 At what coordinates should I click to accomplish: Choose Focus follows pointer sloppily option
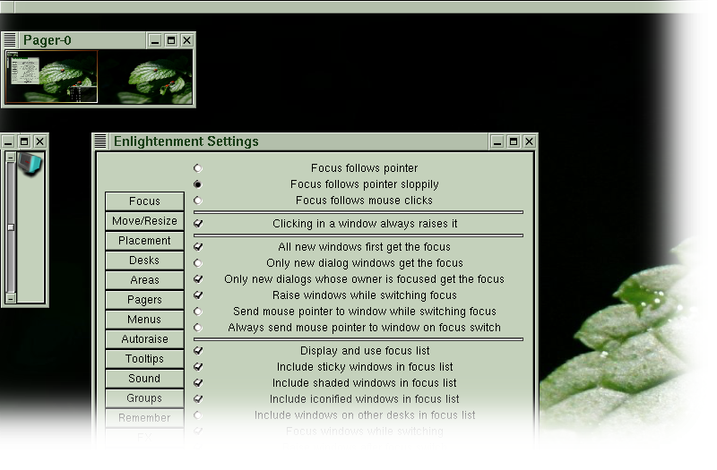pos(197,184)
